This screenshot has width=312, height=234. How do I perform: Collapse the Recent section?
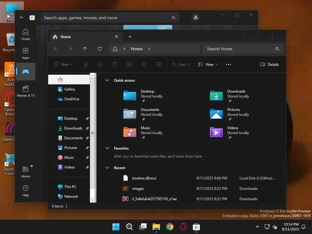(107, 168)
